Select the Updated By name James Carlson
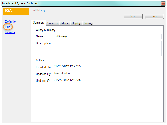The width and height of the screenshot is (167, 125). point(62,73)
